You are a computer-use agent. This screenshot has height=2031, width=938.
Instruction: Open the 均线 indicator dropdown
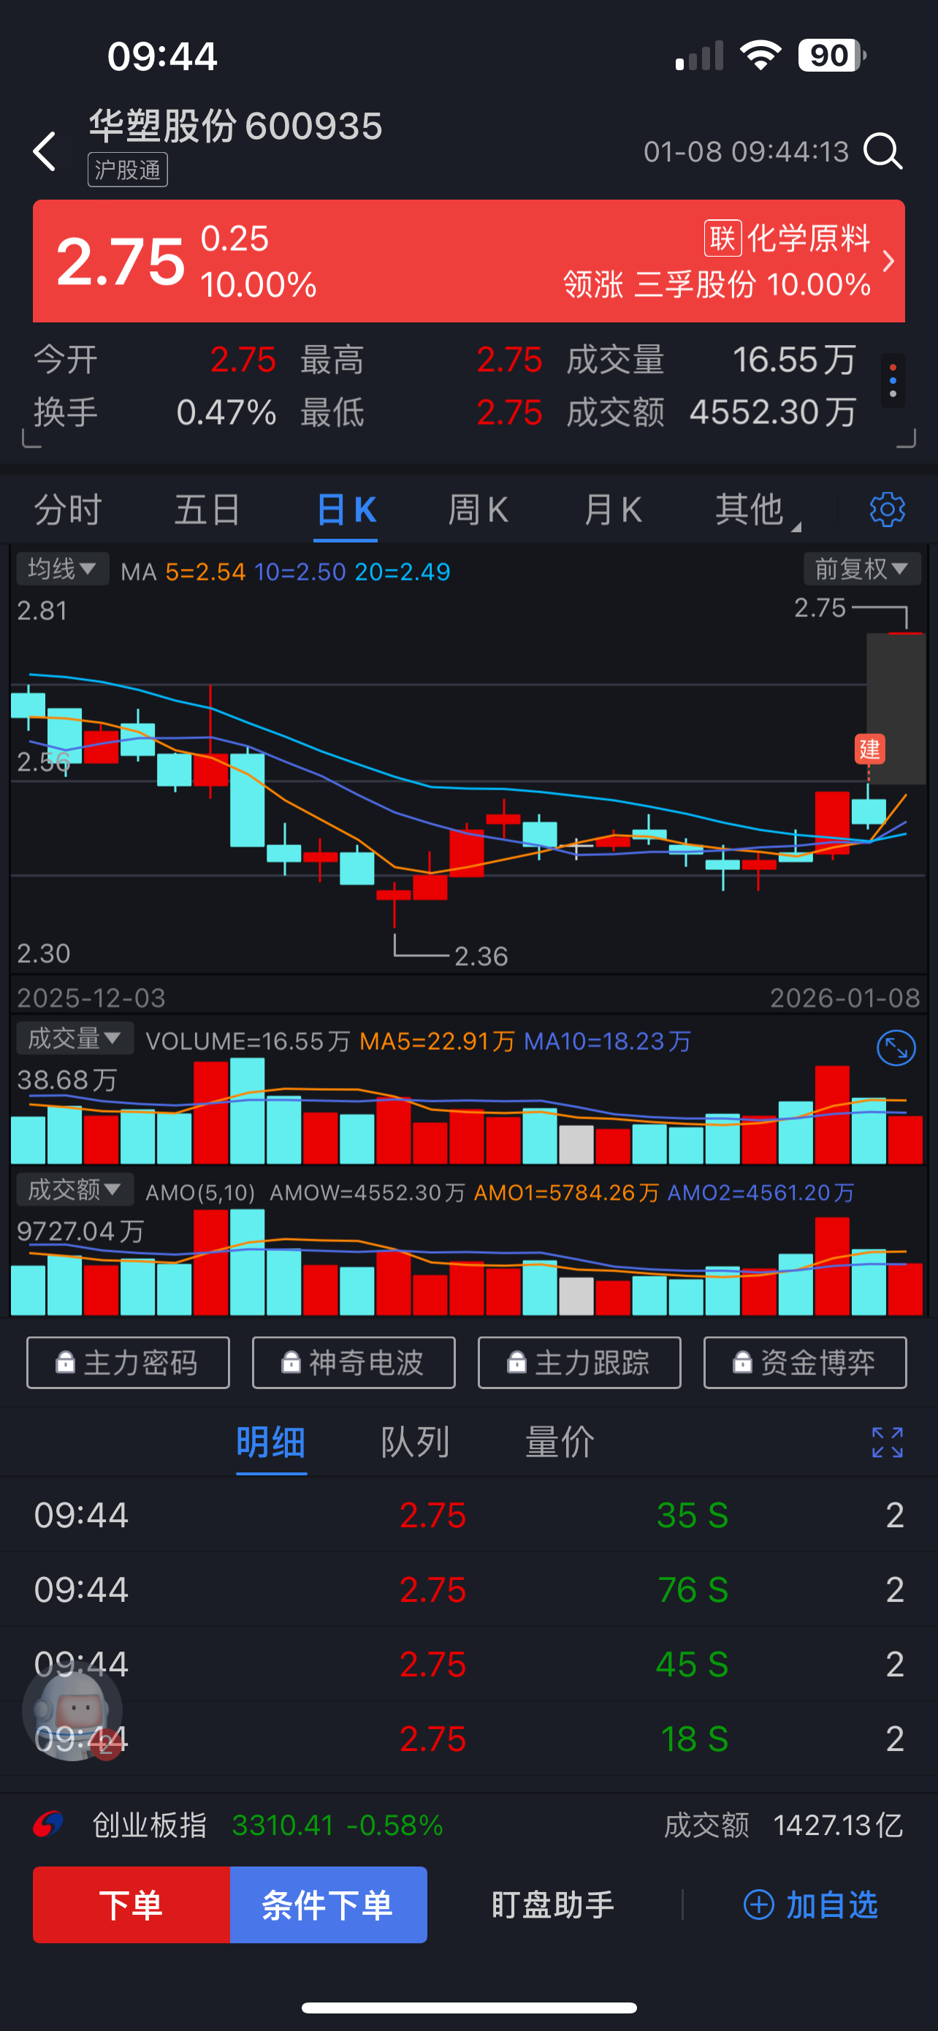point(62,569)
